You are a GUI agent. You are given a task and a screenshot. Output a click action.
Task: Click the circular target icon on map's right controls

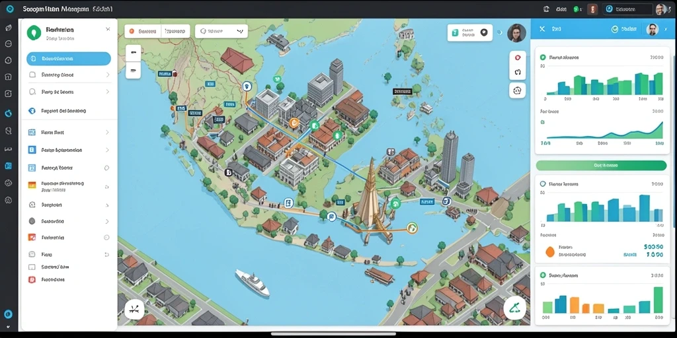(517, 90)
